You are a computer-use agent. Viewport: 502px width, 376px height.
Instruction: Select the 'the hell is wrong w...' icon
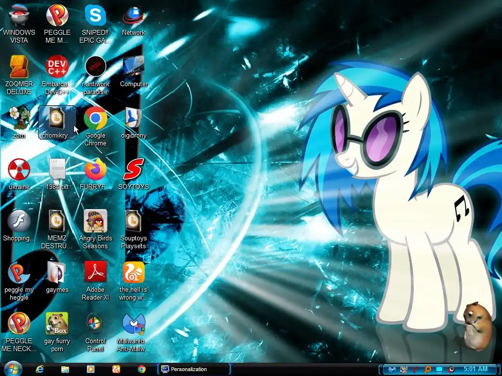[x=133, y=281]
